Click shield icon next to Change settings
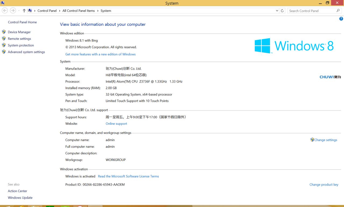 [312, 140]
